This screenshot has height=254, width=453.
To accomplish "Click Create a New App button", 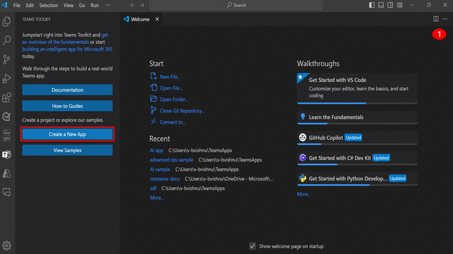I will (x=67, y=134).
